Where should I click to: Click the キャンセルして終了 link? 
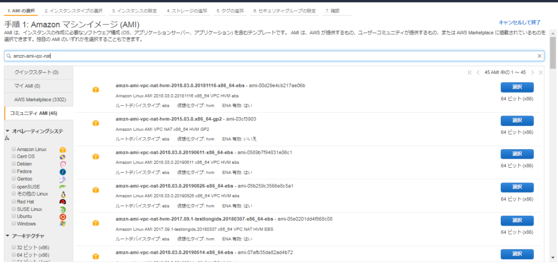519,22
